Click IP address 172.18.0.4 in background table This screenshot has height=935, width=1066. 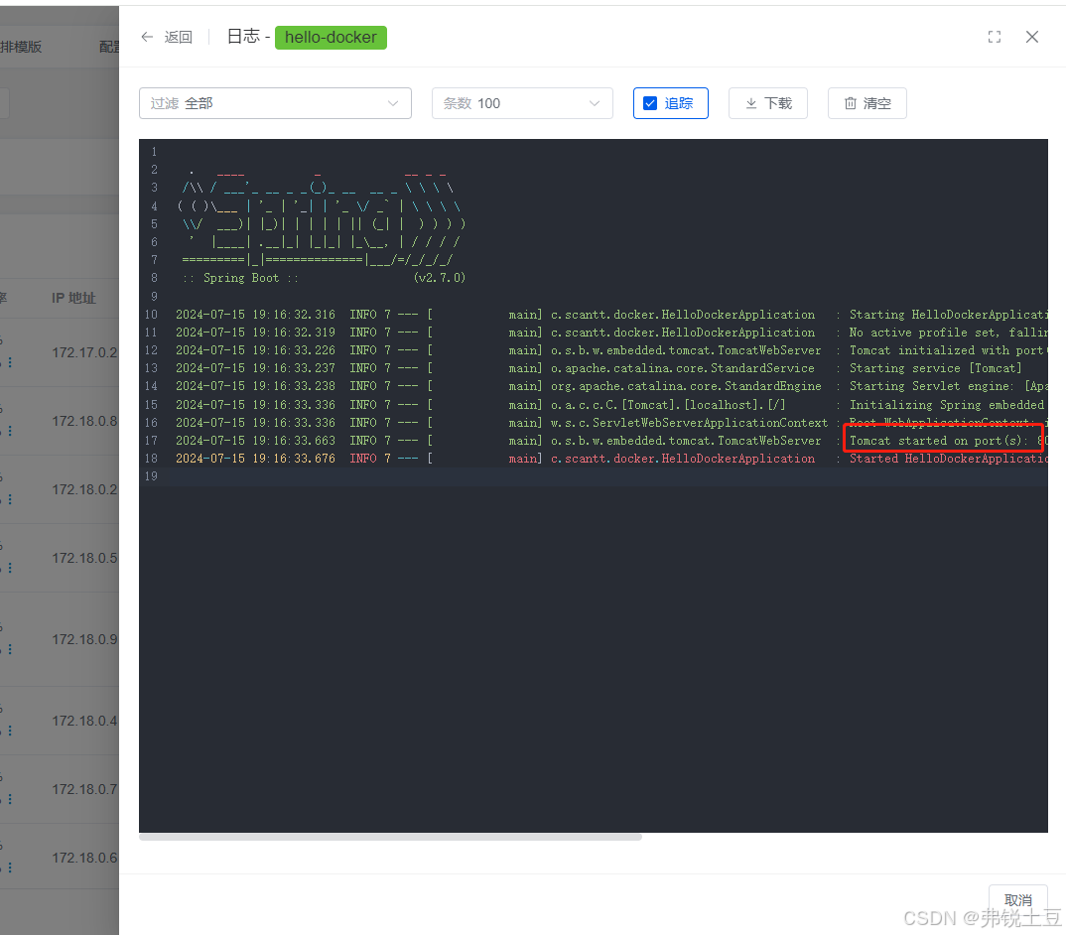[x=85, y=721]
